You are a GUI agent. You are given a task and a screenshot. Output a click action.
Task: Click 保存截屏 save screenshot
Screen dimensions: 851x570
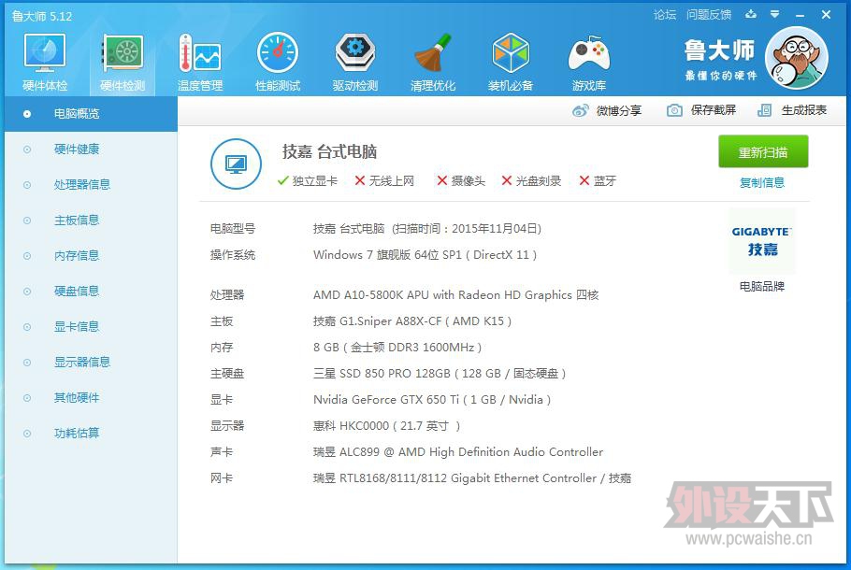tap(714, 110)
